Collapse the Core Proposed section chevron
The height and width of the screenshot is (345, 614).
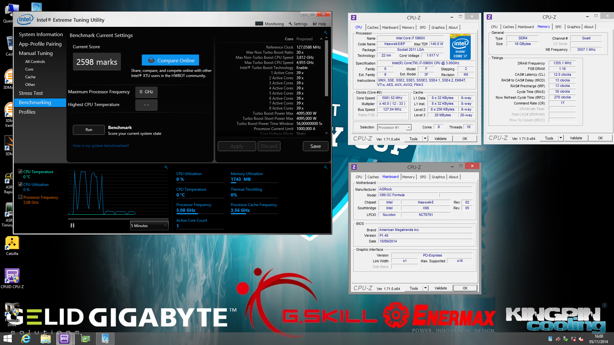pyautogui.click(x=321, y=39)
